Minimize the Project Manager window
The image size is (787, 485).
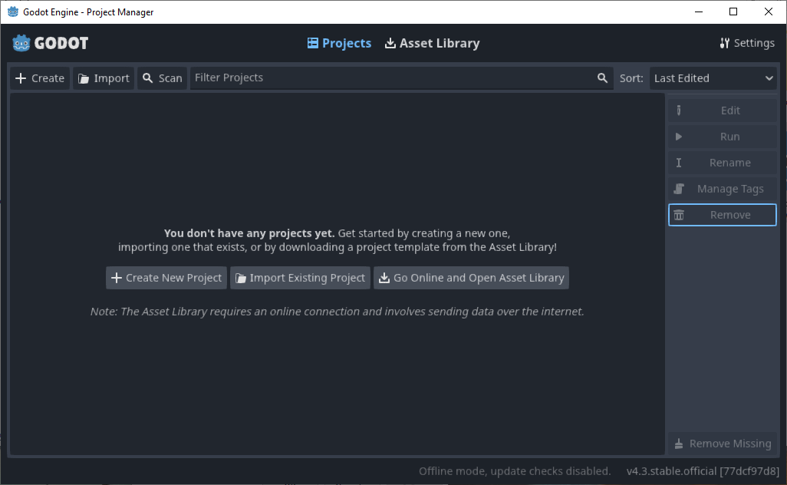point(698,12)
